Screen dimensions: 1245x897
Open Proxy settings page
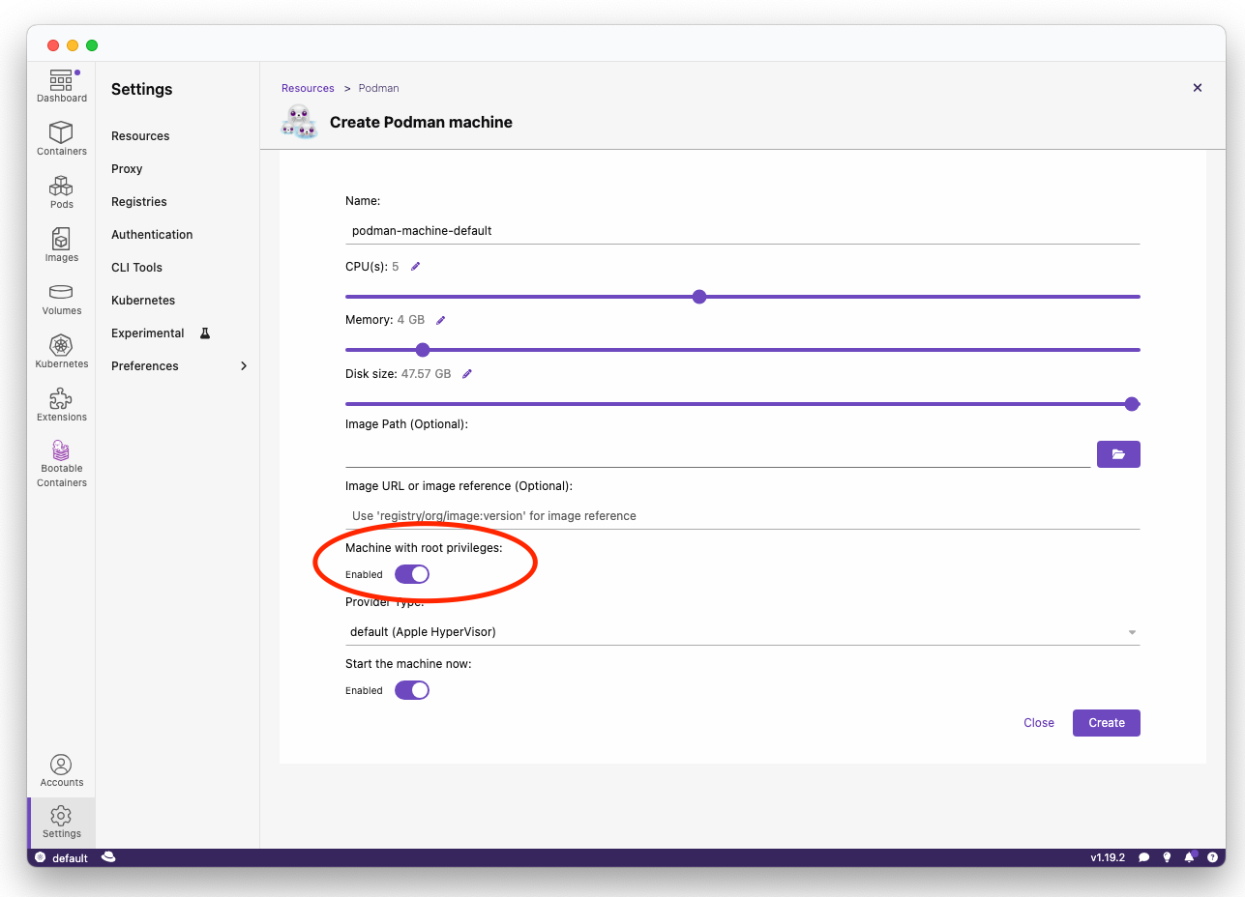pyautogui.click(x=127, y=169)
